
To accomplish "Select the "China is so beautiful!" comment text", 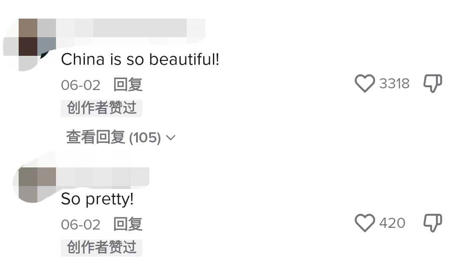I will pyautogui.click(x=140, y=60).
